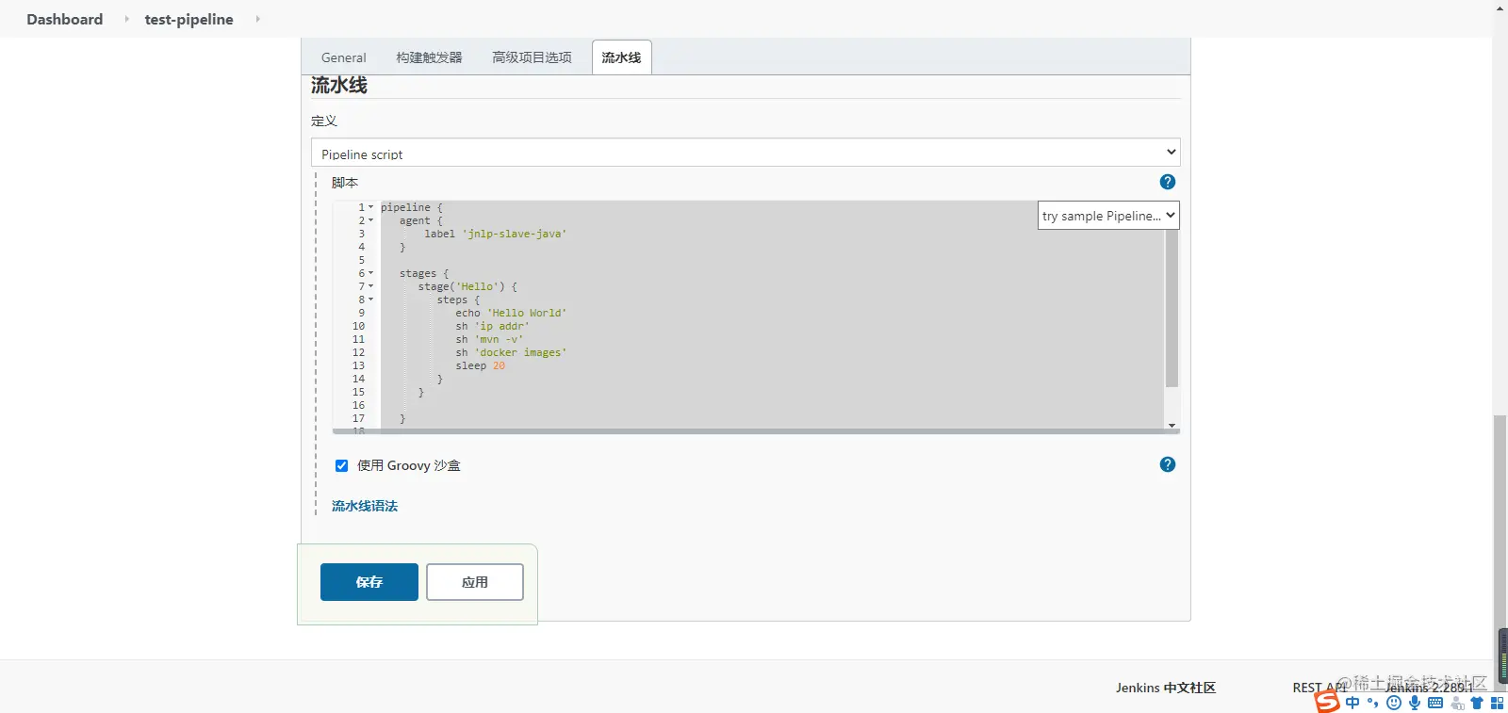Open Sogou soft keyboard icon
This screenshot has height=713, width=1508.
coord(1435,703)
